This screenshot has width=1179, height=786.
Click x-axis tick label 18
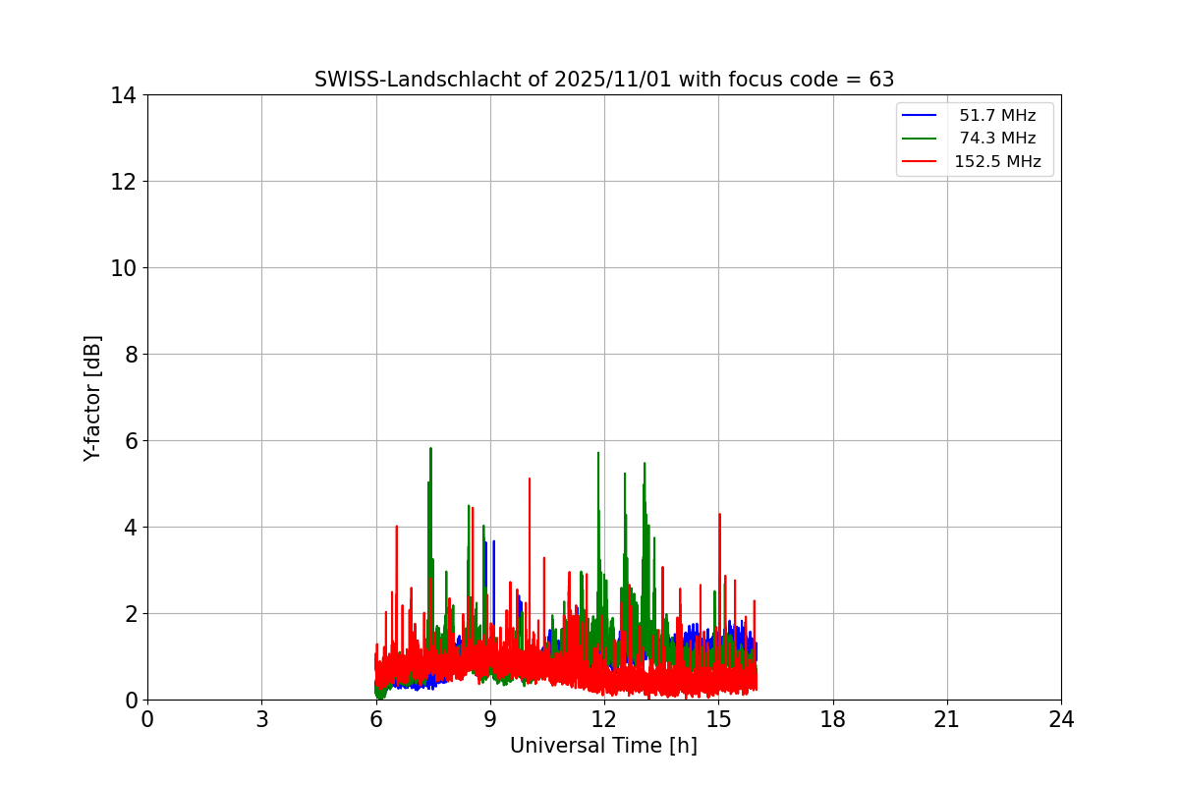(x=833, y=719)
